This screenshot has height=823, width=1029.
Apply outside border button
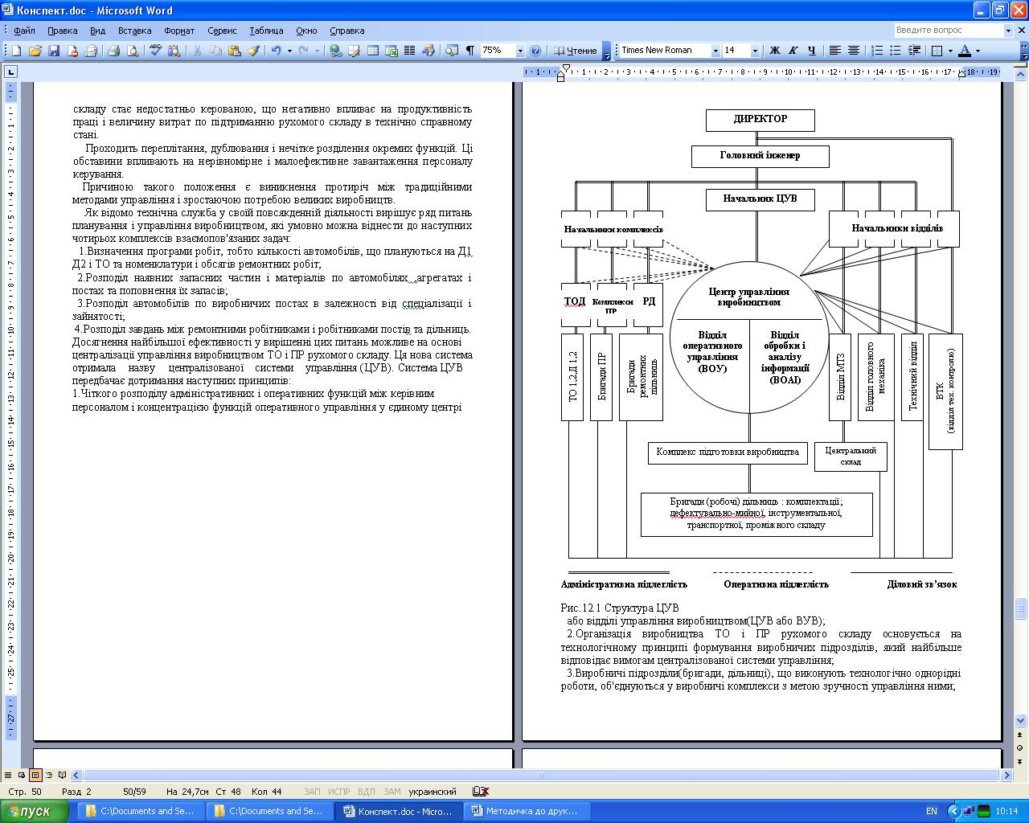[x=937, y=51]
